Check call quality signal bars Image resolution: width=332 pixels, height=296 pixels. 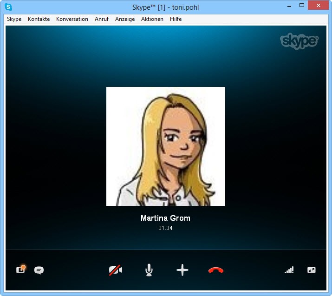pos(289,270)
